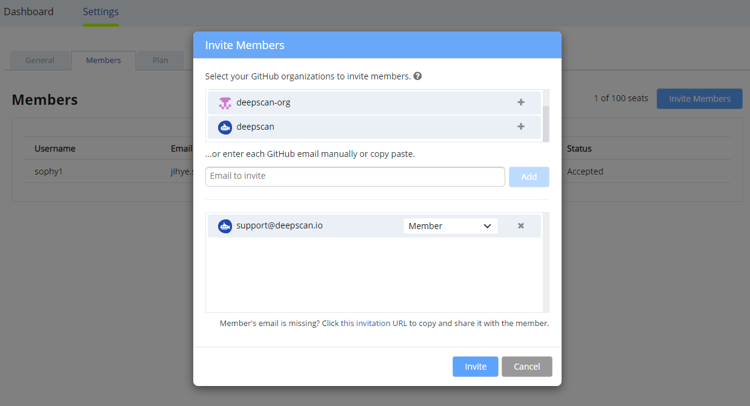Cancel the Invite Members dialog
The image size is (750, 406).
tap(527, 367)
